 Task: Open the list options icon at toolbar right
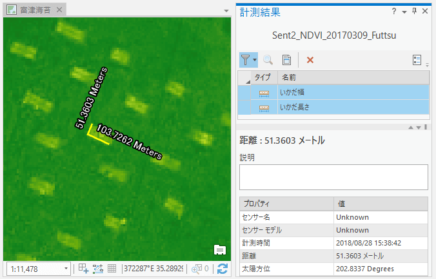pos(417,60)
